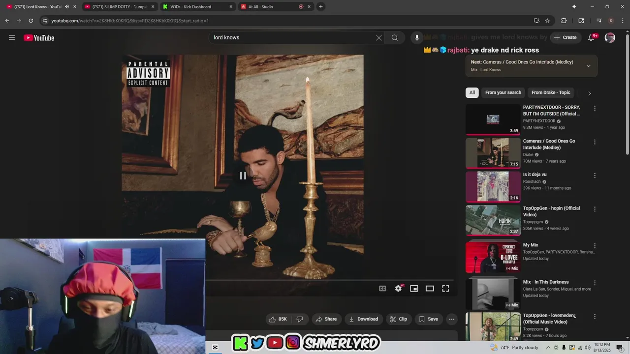Open Cameras / Good Ones Go thumbnail
The height and width of the screenshot is (354, 630).
coord(493,153)
